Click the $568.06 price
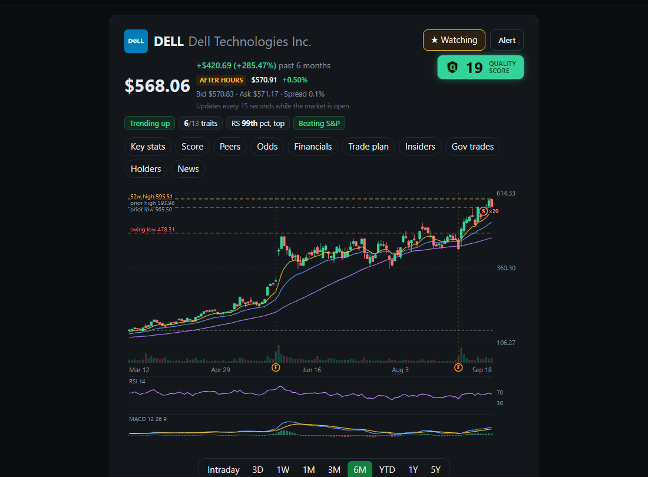Screen dimensions: 648x477 coord(157,86)
